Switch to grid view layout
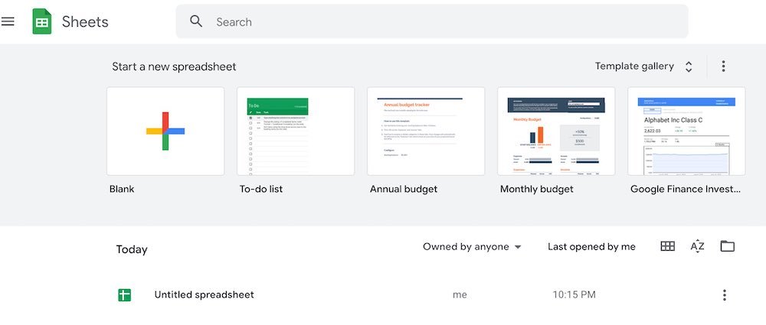The image size is (766, 325). (667, 246)
